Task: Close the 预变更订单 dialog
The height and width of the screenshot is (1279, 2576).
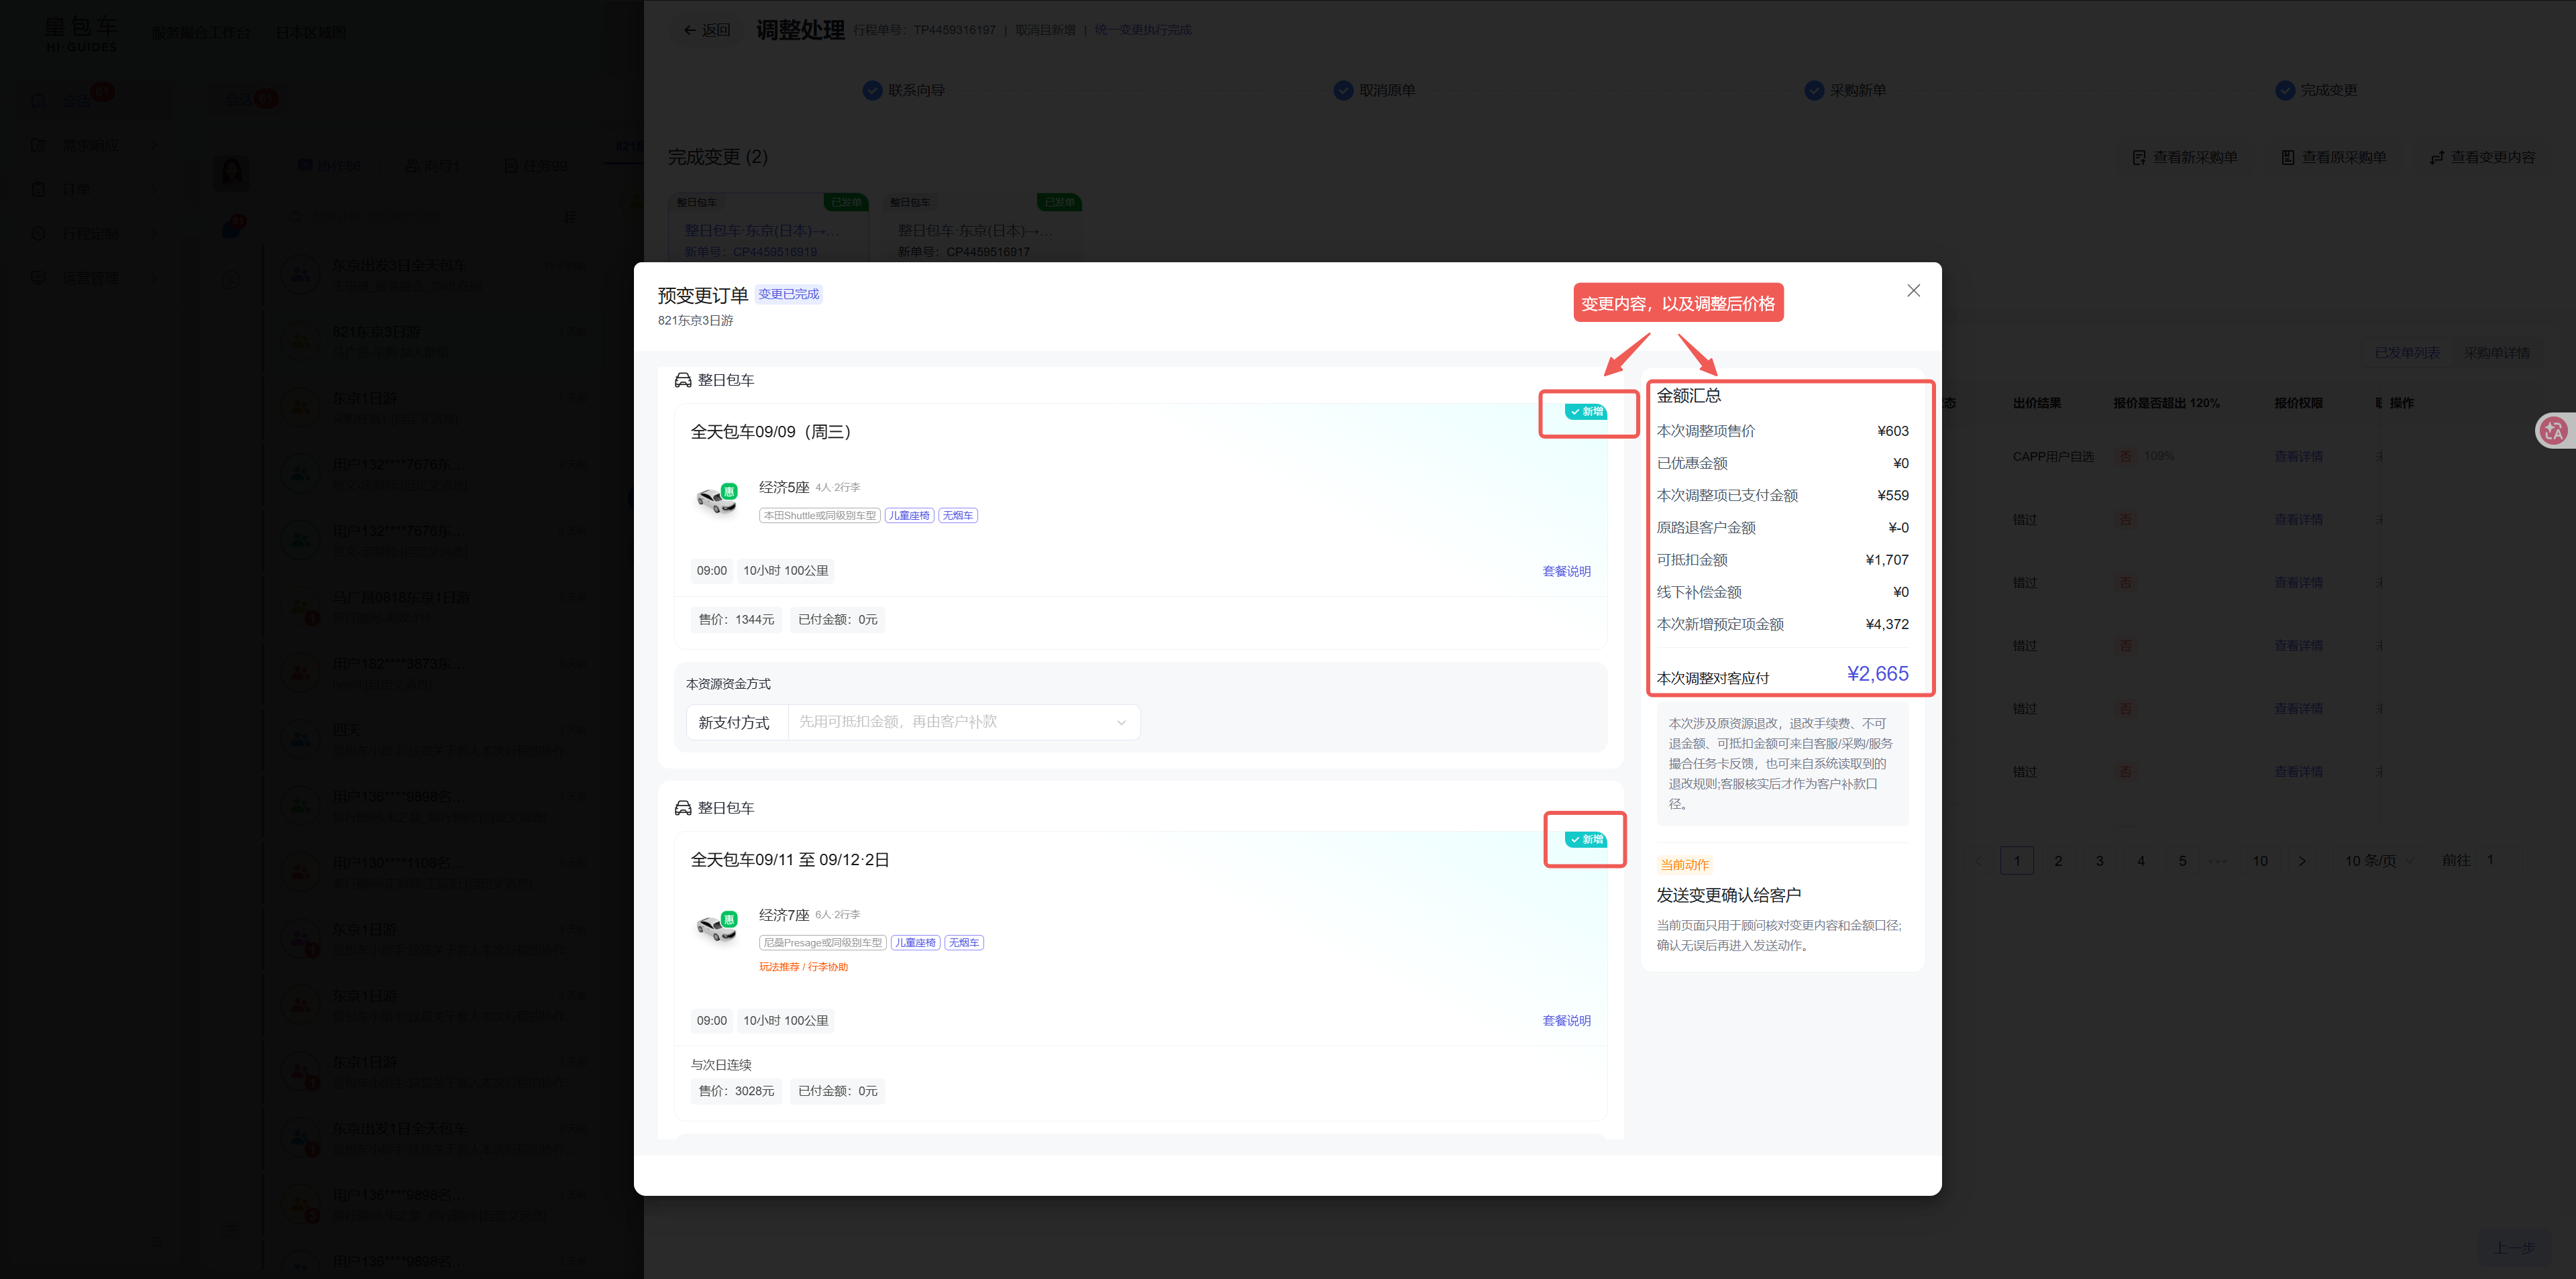Action: [x=1913, y=290]
